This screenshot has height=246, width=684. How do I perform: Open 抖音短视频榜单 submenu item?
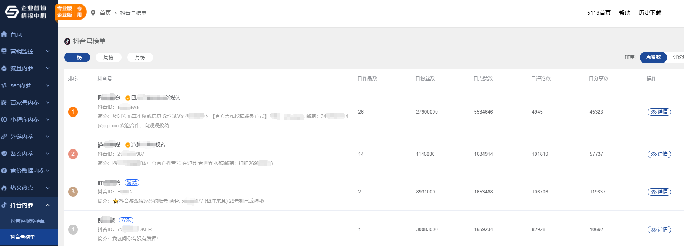[27, 221]
